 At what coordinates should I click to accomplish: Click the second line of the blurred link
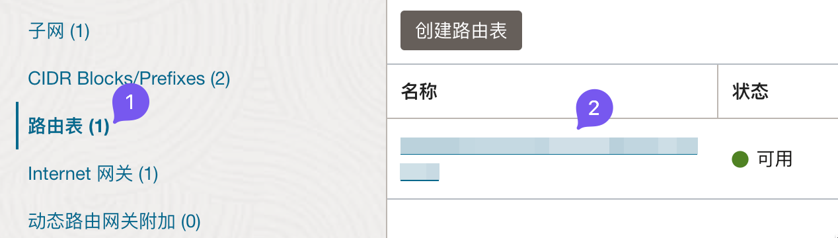pos(420,172)
